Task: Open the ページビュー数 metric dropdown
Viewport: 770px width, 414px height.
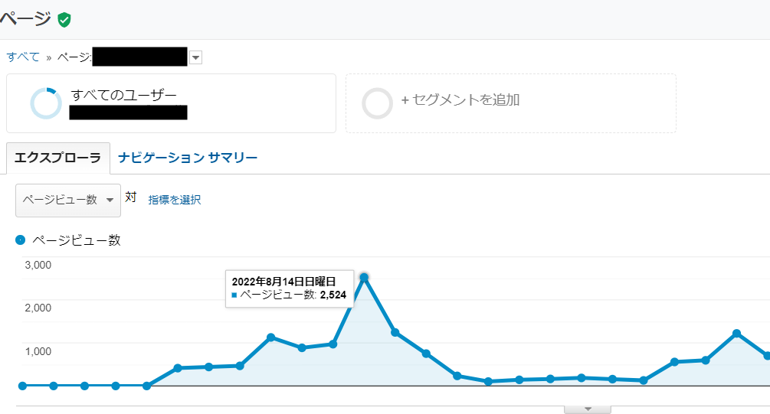Action: [x=68, y=200]
